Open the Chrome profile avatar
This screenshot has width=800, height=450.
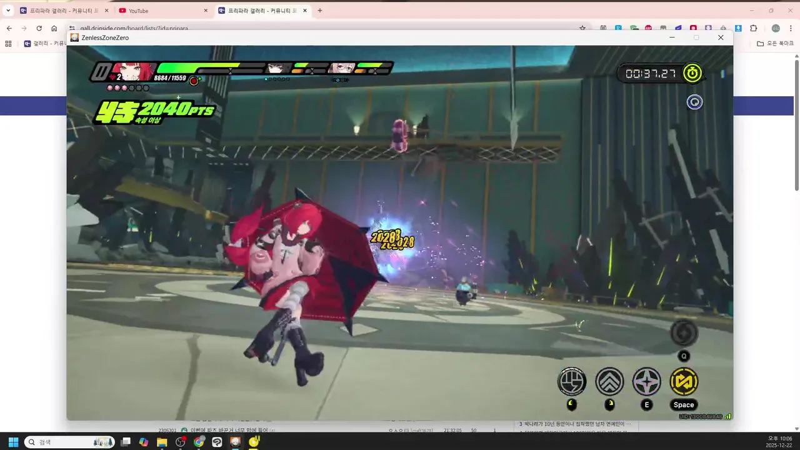(x=776, y=28)
